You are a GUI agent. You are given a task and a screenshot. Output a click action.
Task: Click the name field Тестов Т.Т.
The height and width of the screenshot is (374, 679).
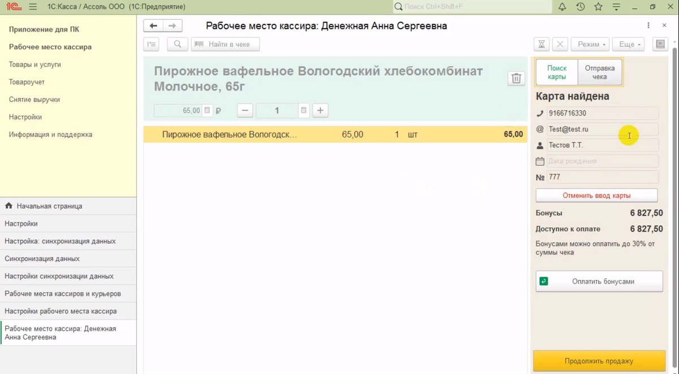tap(603, 145)
